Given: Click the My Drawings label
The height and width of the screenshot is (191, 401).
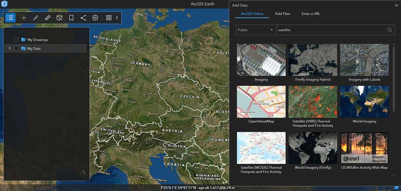Looking at the screenshot, I should tap(38, 40).
